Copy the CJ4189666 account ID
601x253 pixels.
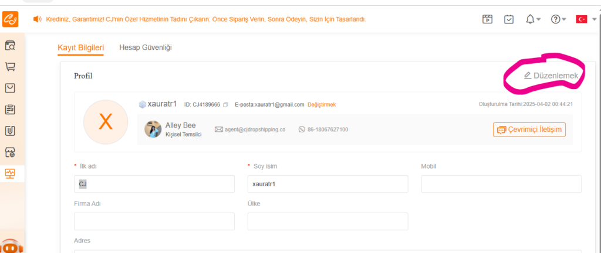tap(226, 105)
